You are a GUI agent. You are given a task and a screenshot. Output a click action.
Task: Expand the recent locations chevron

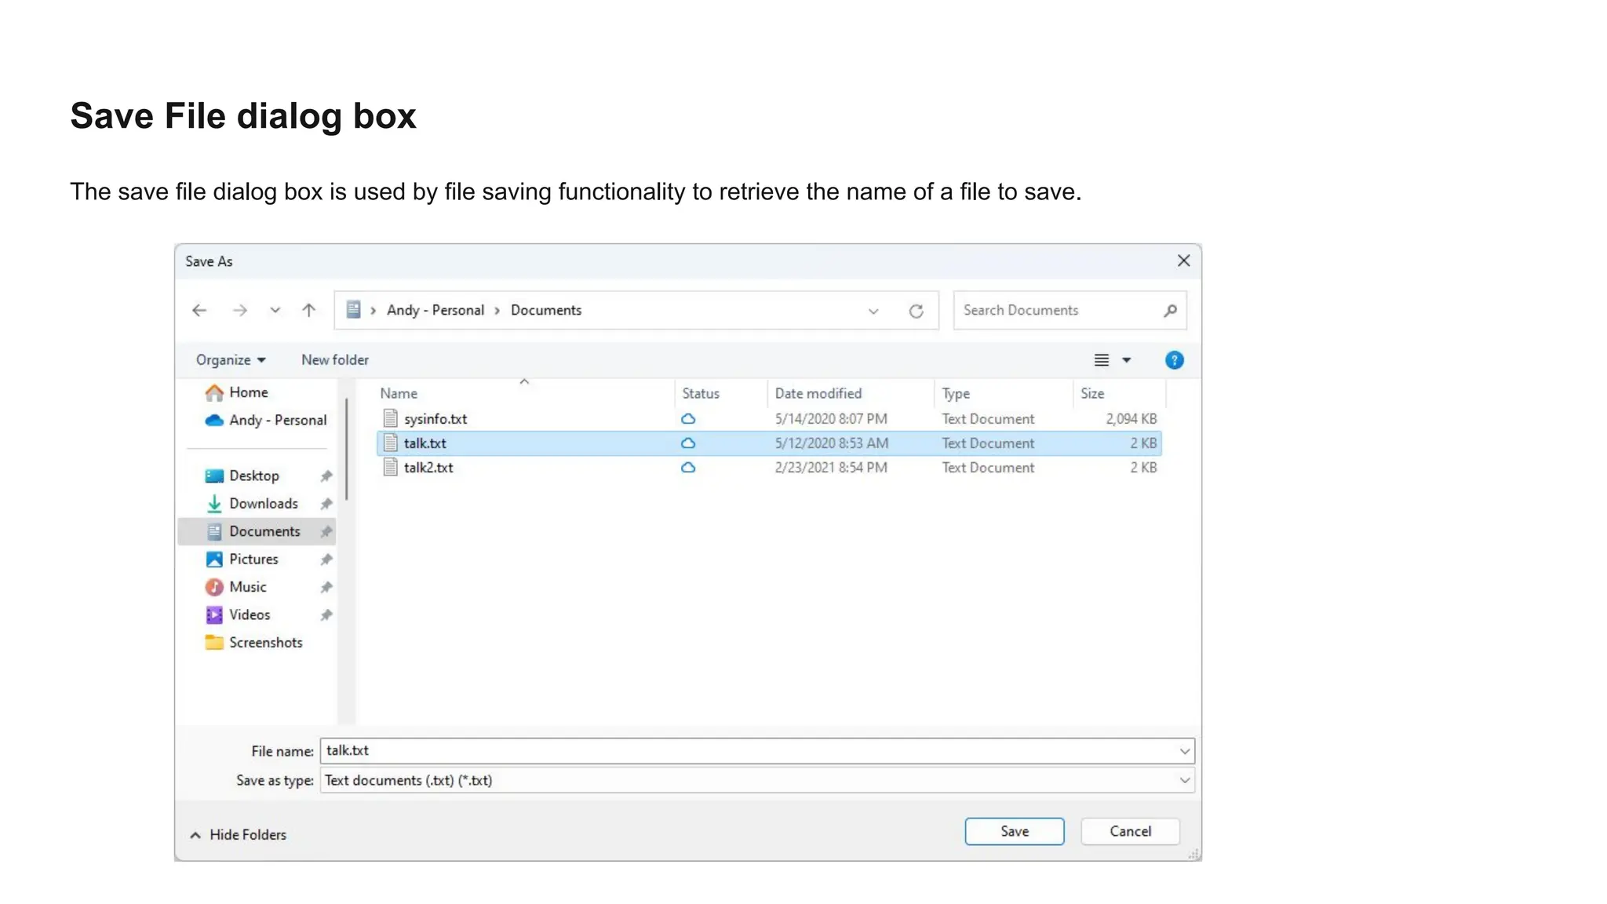[x=275, y=311]
